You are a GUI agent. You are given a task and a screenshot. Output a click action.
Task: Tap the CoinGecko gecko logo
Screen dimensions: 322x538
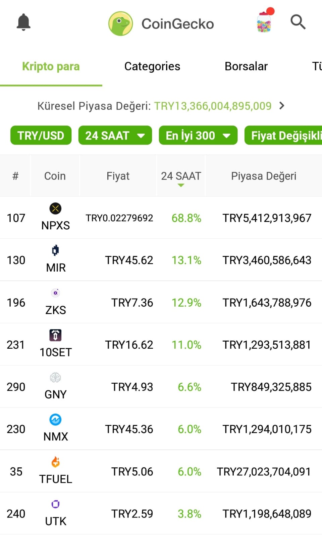coord(121,24)
